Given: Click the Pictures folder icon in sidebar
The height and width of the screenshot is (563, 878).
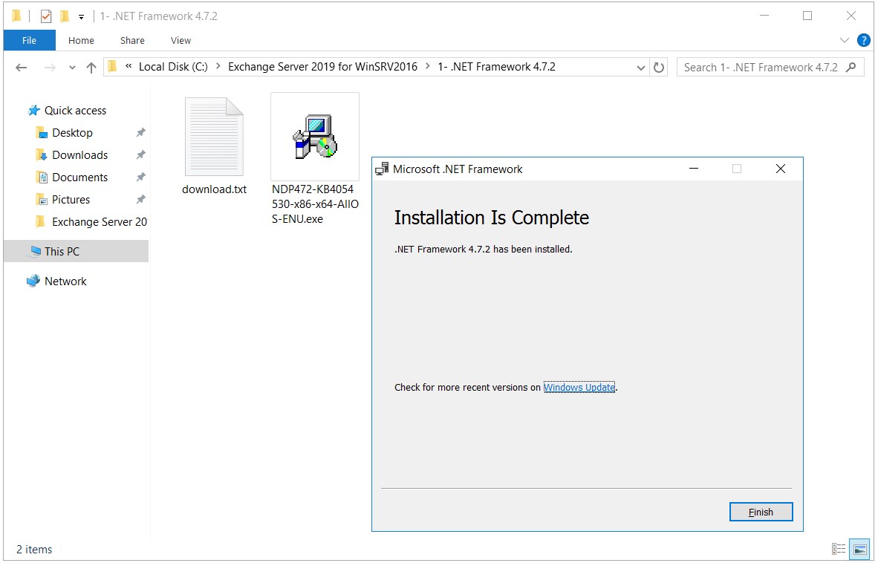Looking at the screenshot, I should tap(42, 200).
